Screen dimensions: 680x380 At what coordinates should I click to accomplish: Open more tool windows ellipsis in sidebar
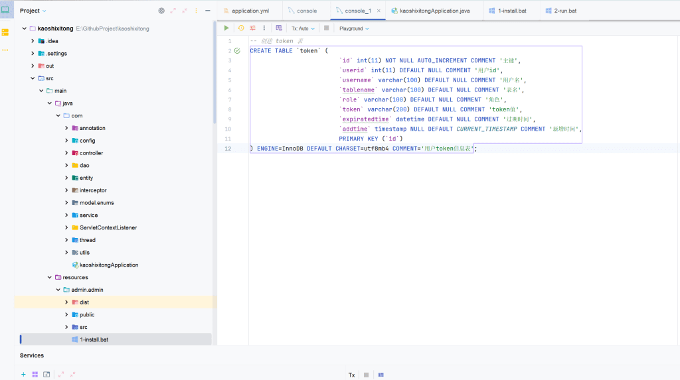pyautogui.click(x=5, y=50)
